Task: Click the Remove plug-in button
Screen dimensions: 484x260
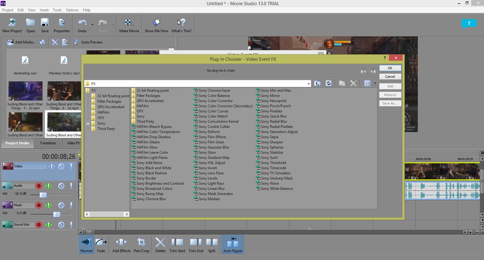Action: pos(390,95)
